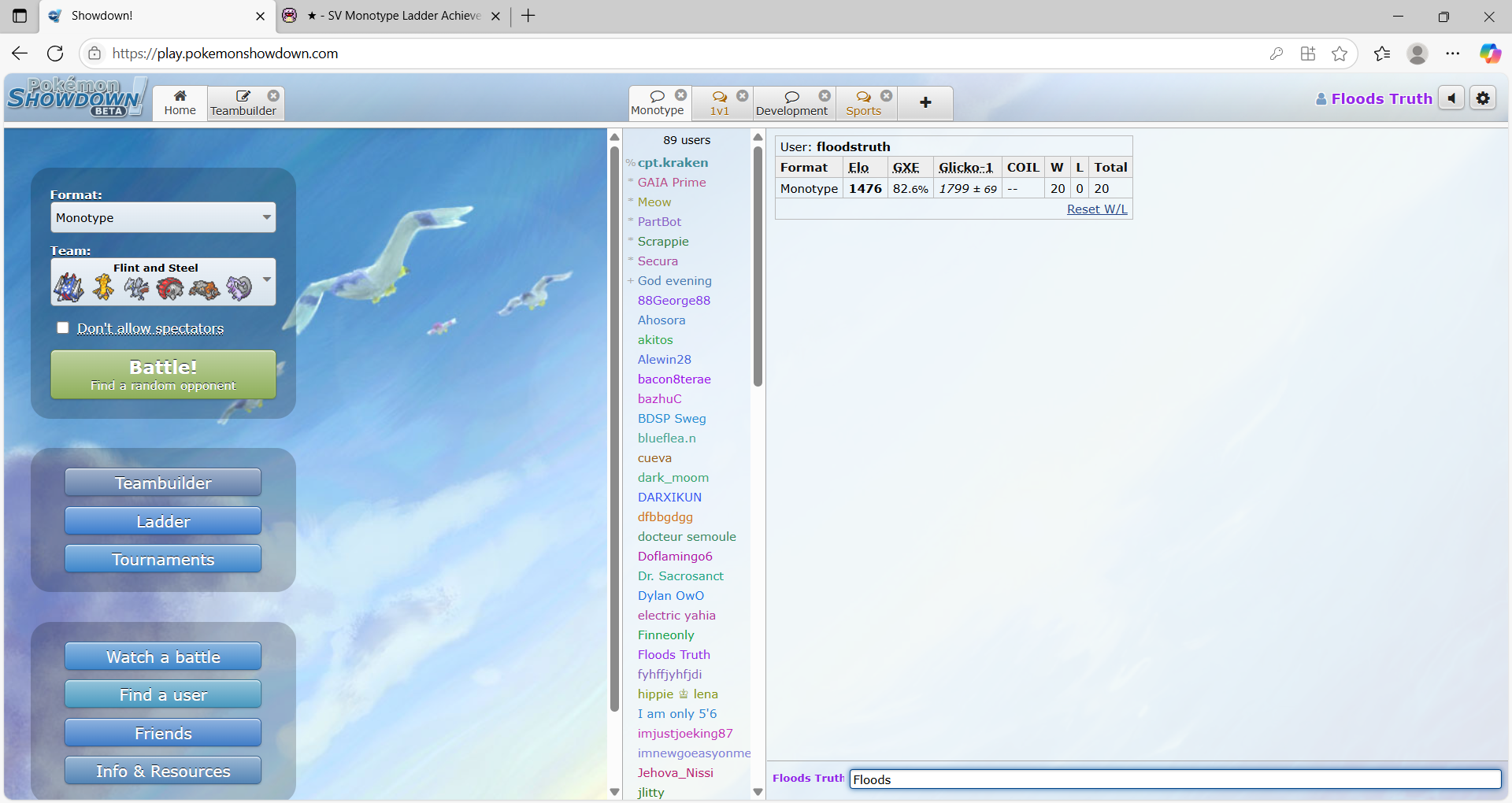Open the options gear icon
This screenshot has width=1512, height=803.
pos(1483,98)
